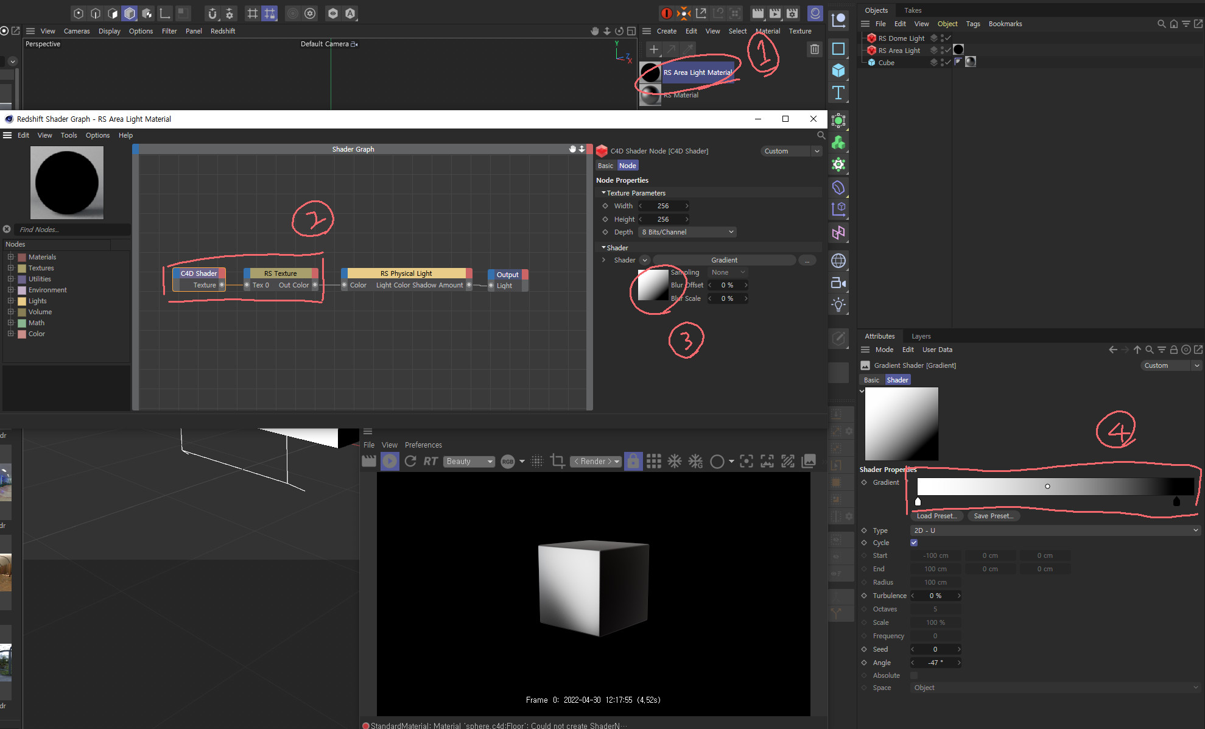Toggle the Absolute option in Shader Properties
Screen dimensions: 1205x729
pyautogui.click(x=914, y=675)
